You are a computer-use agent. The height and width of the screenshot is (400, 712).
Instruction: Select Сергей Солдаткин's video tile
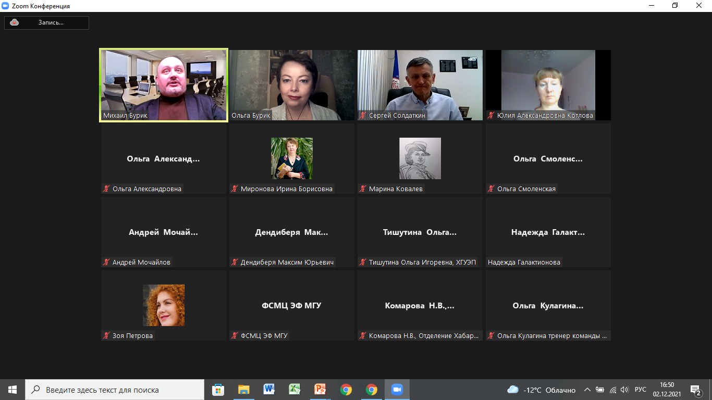420,85
